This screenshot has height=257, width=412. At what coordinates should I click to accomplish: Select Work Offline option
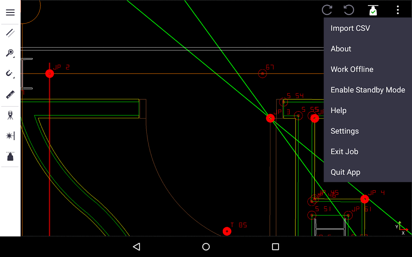point(368,69)
